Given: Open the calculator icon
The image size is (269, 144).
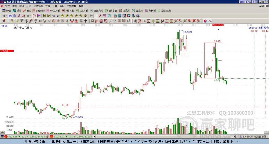Looking at the screenshot, I should click(120, 16).
